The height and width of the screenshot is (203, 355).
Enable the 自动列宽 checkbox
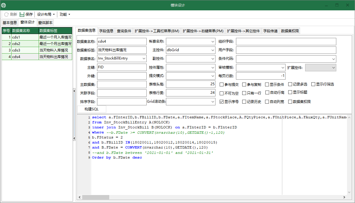coord(267,102)
